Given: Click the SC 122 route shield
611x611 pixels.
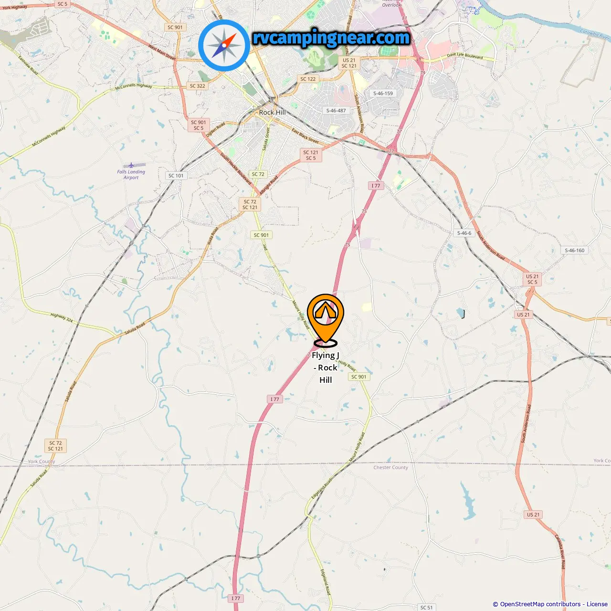Looking at the screenshot, I should 308,79.
